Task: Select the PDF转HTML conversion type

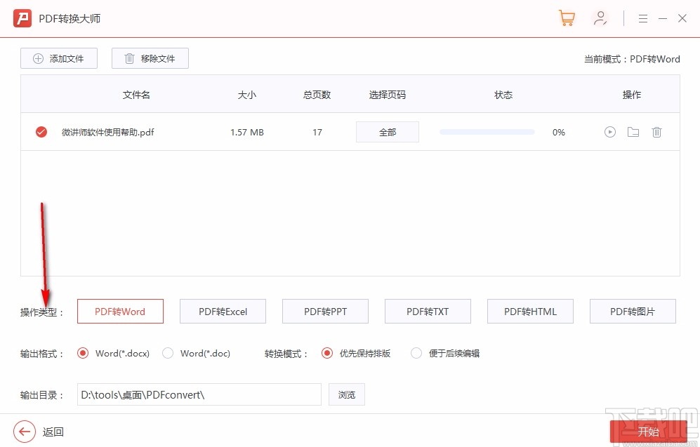Action: pos(530,311)
